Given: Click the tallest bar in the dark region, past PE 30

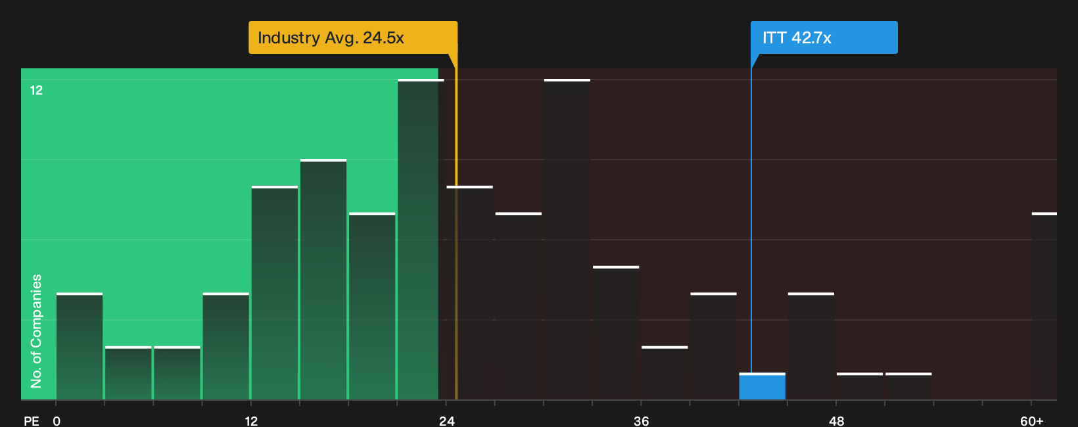Looking at the screenshot, I should click(x=567, y=239).
